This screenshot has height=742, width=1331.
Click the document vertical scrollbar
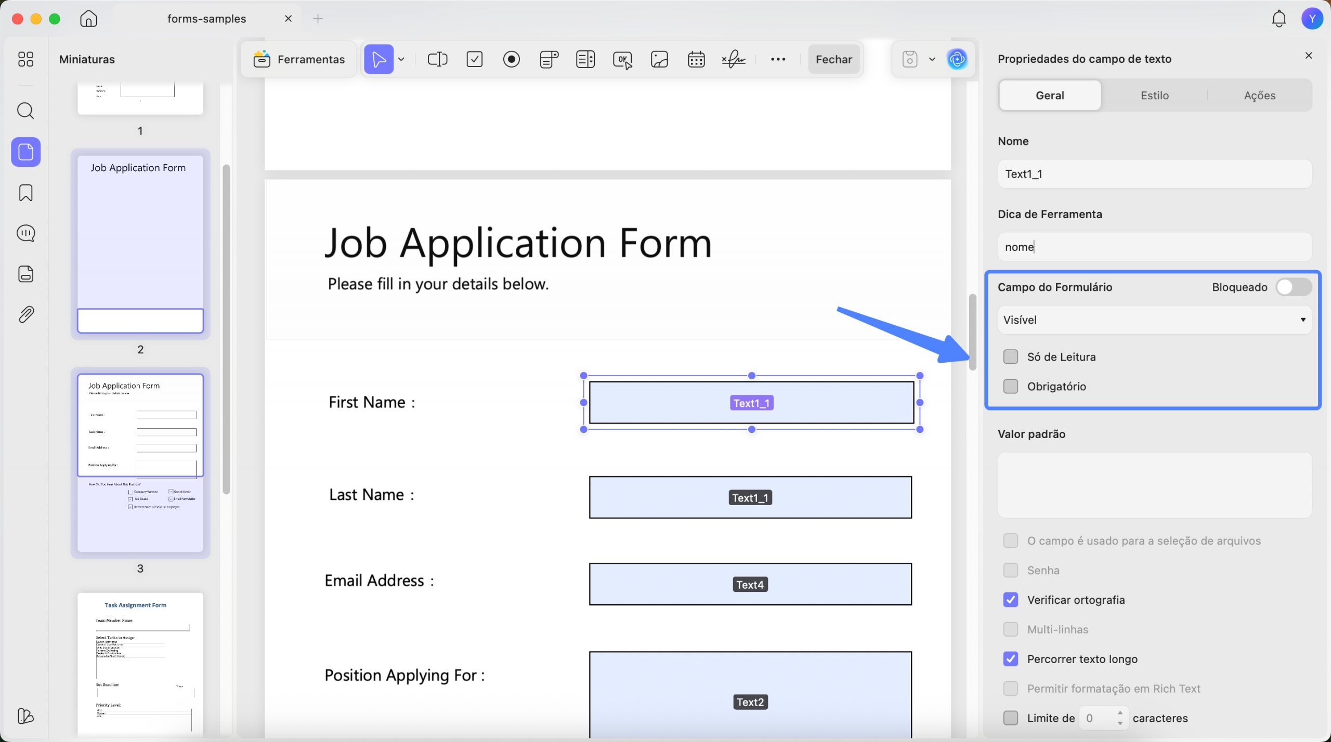[x=972, y=333]
